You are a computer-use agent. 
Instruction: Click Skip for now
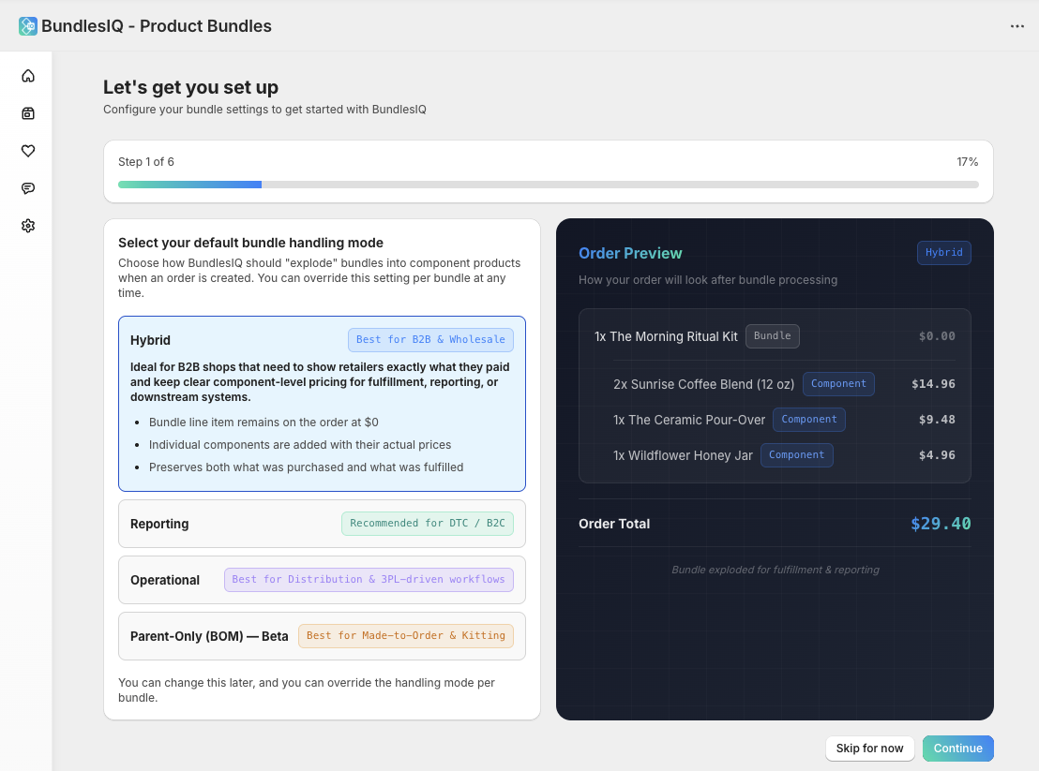869,748
